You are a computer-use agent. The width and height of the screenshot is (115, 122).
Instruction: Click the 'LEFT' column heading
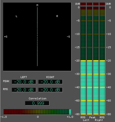(x=24, y=77)
